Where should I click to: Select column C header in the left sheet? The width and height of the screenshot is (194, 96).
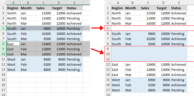(44, 3)
